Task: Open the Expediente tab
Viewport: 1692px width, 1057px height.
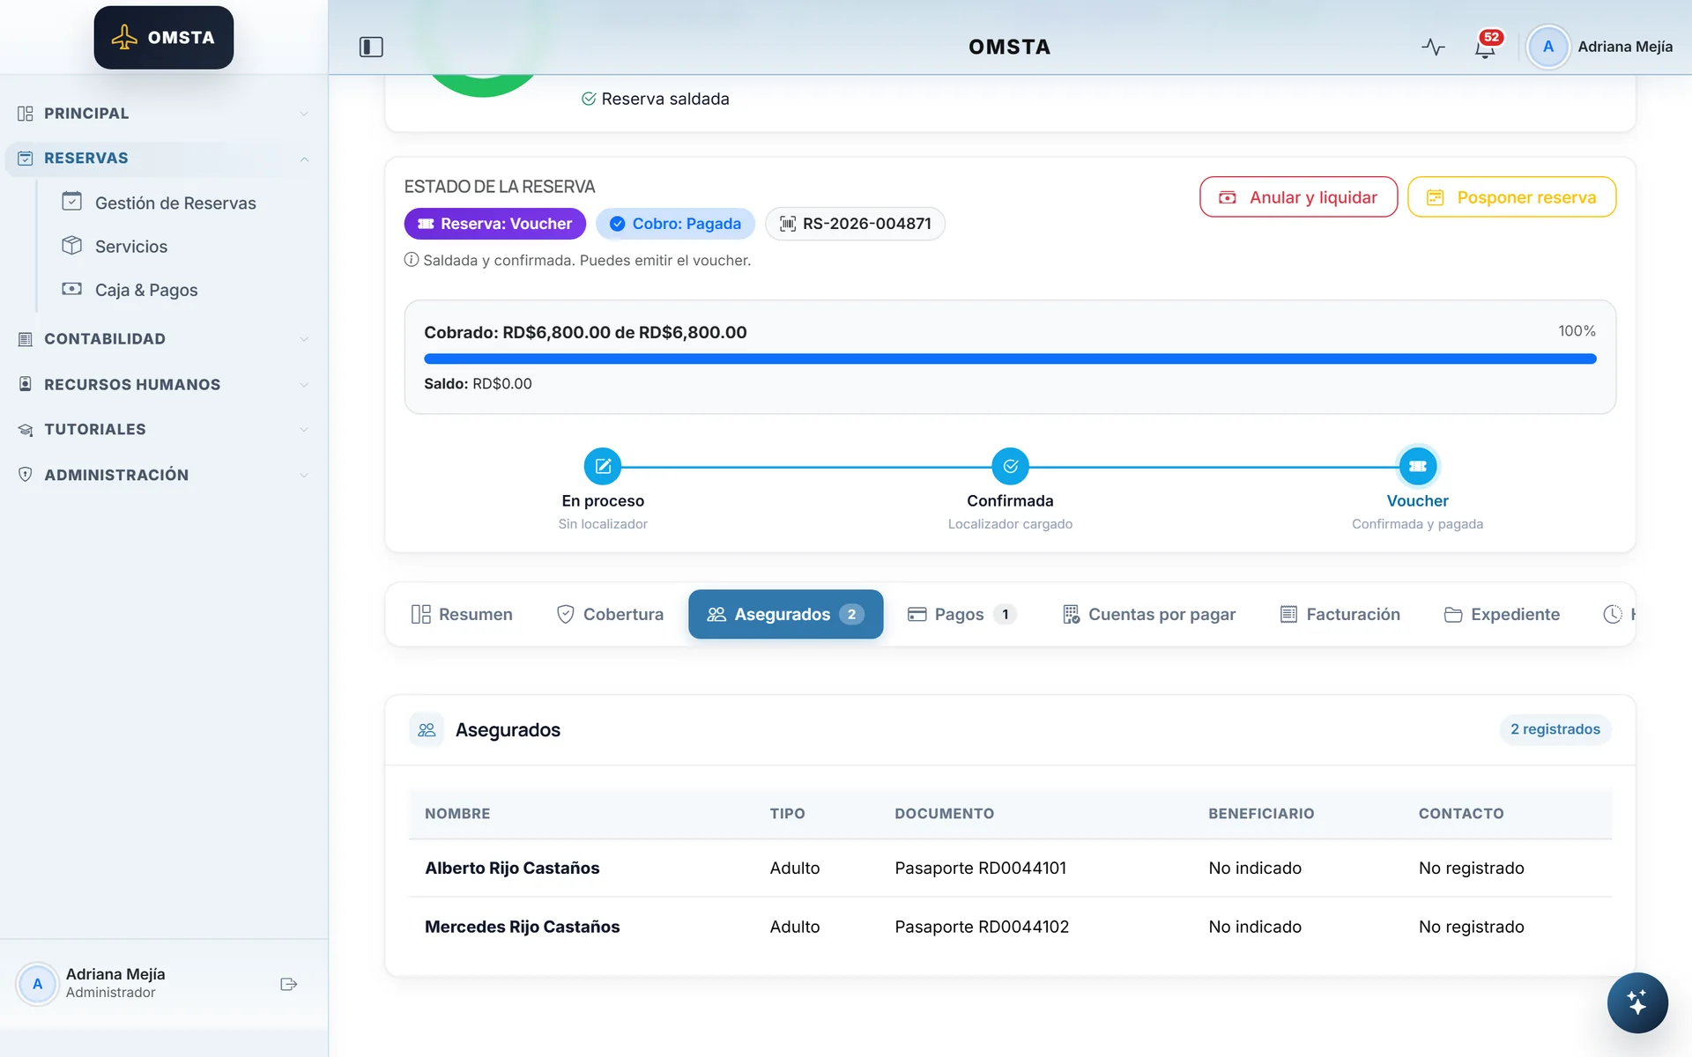Action: point(1502,614)
